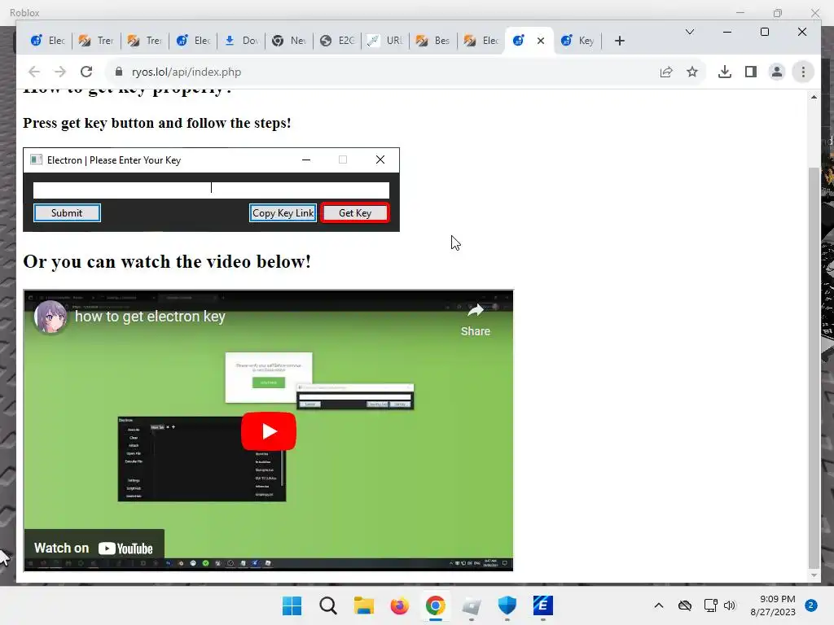
Task: Open the Electron E taskbar icon
Action: coord(542,605)
